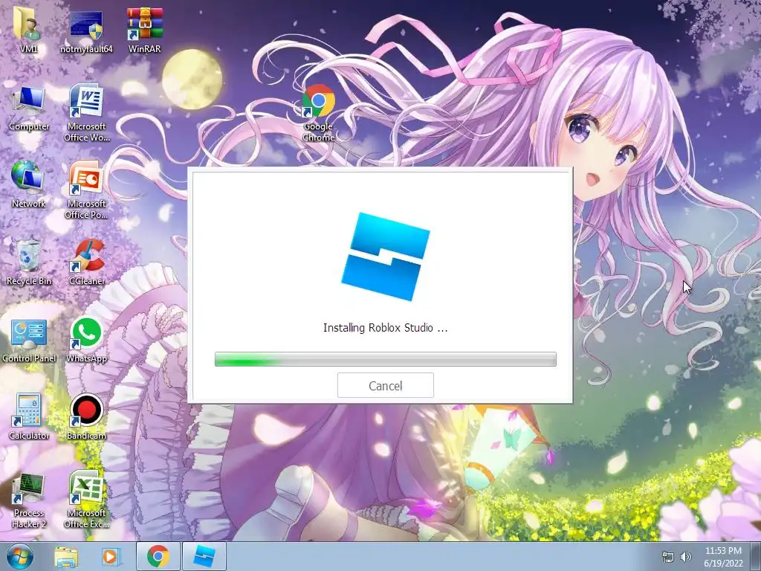Select Google Chrome desktop shortcut
The image size is (761, 571).
tap(318, 113)
